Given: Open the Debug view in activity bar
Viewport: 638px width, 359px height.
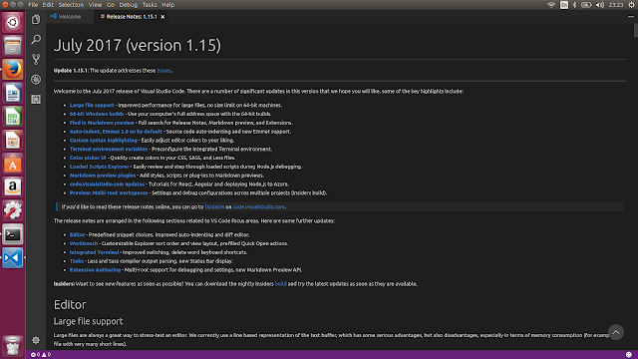Looking at the screenshot, I should (36, 79).
